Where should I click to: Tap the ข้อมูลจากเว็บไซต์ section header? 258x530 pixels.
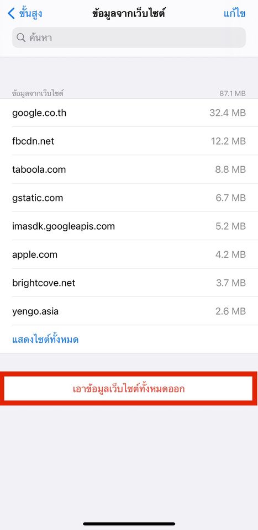click(38, 93)
